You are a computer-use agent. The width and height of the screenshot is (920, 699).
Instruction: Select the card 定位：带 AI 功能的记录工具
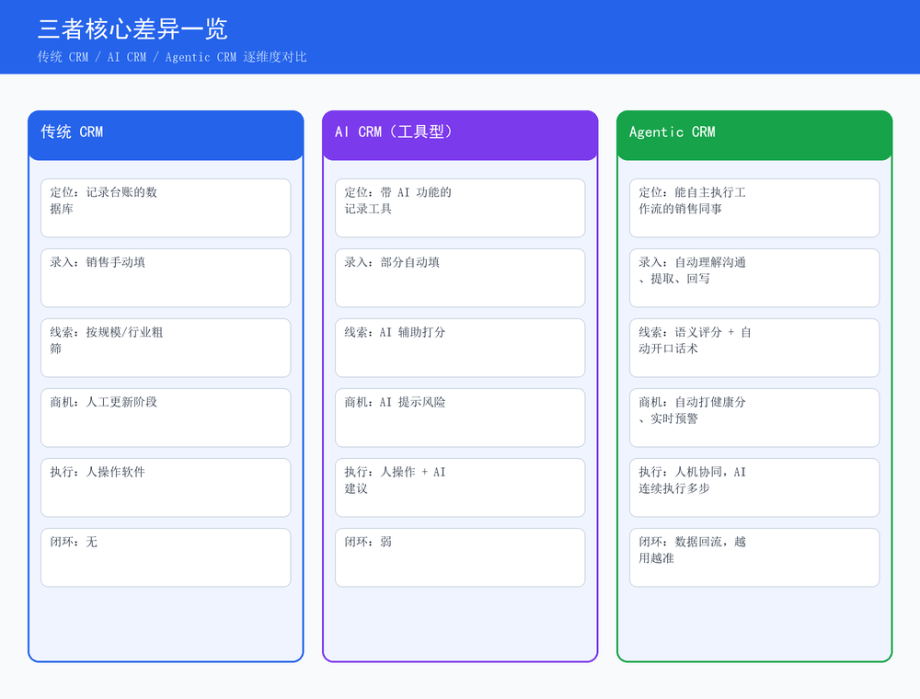click(460, 208)
